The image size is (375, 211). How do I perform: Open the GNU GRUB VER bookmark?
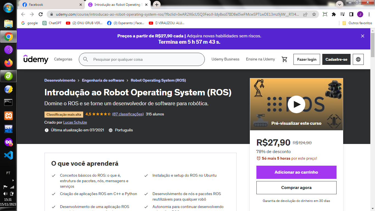84,23
